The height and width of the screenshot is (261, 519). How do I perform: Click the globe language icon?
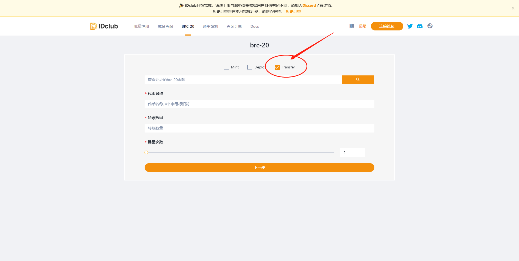tap(430, 26)
